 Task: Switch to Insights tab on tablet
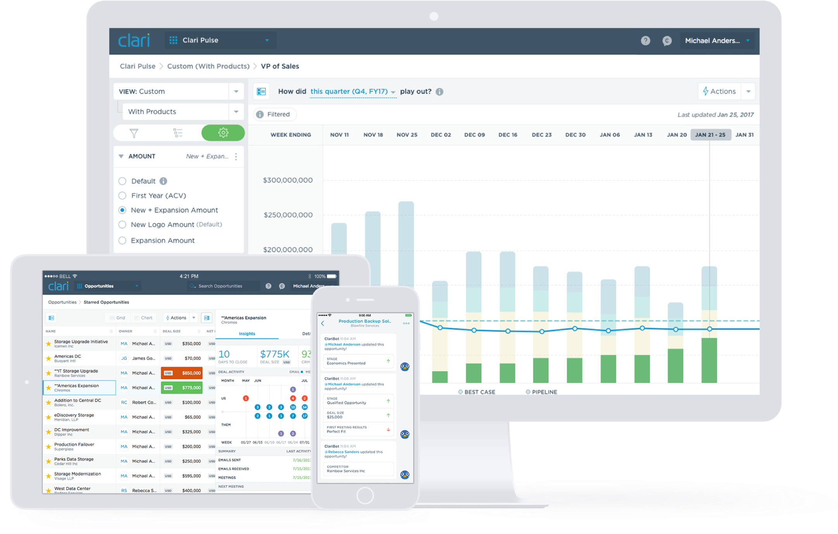coord(247,334)
